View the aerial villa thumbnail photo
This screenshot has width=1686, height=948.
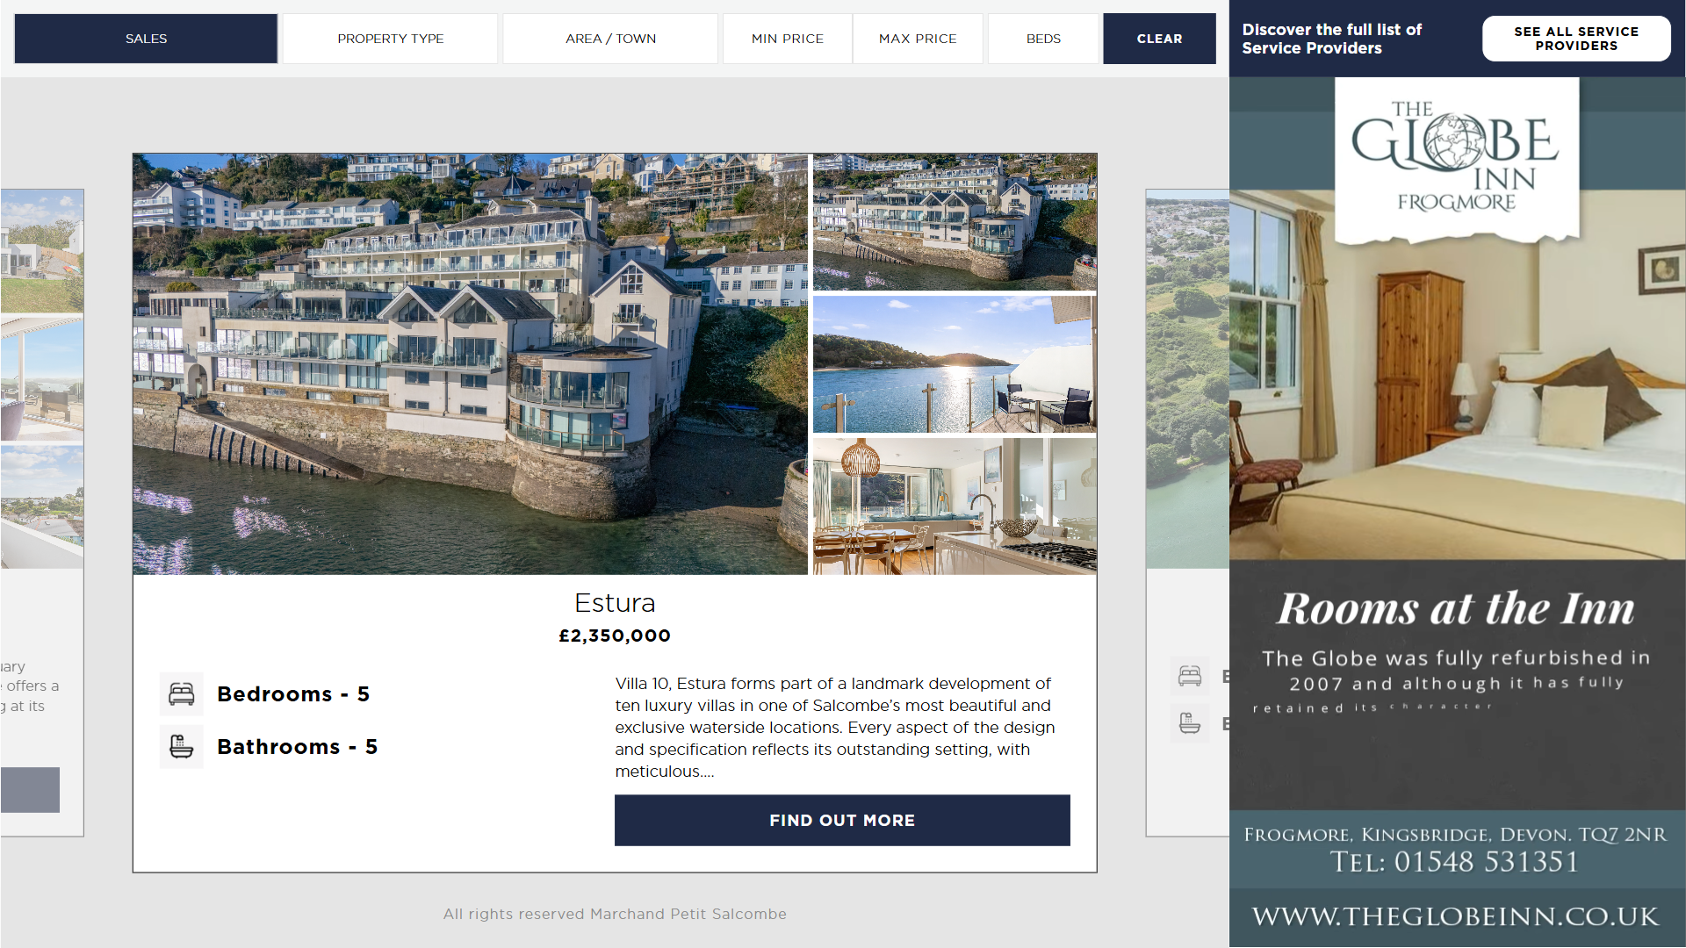955,222
